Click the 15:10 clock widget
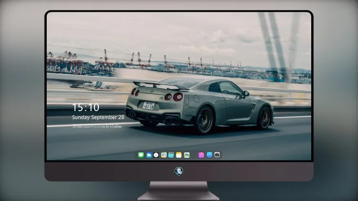The width and height of the screenshot is (358, 201). 85,107
